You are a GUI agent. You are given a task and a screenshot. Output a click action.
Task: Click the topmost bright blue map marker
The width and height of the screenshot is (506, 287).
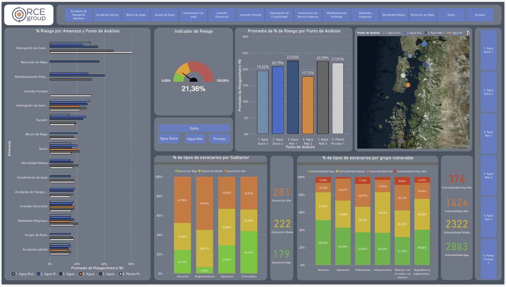tap(424, 44)
